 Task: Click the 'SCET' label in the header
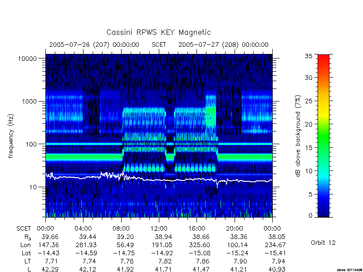[x=159, y=44]
